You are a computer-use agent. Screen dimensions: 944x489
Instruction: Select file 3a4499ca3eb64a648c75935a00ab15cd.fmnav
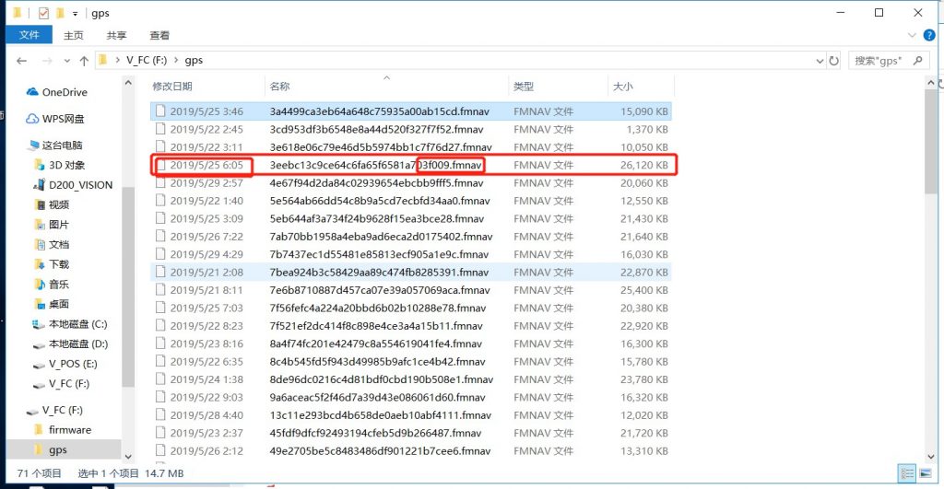[410, 111]
